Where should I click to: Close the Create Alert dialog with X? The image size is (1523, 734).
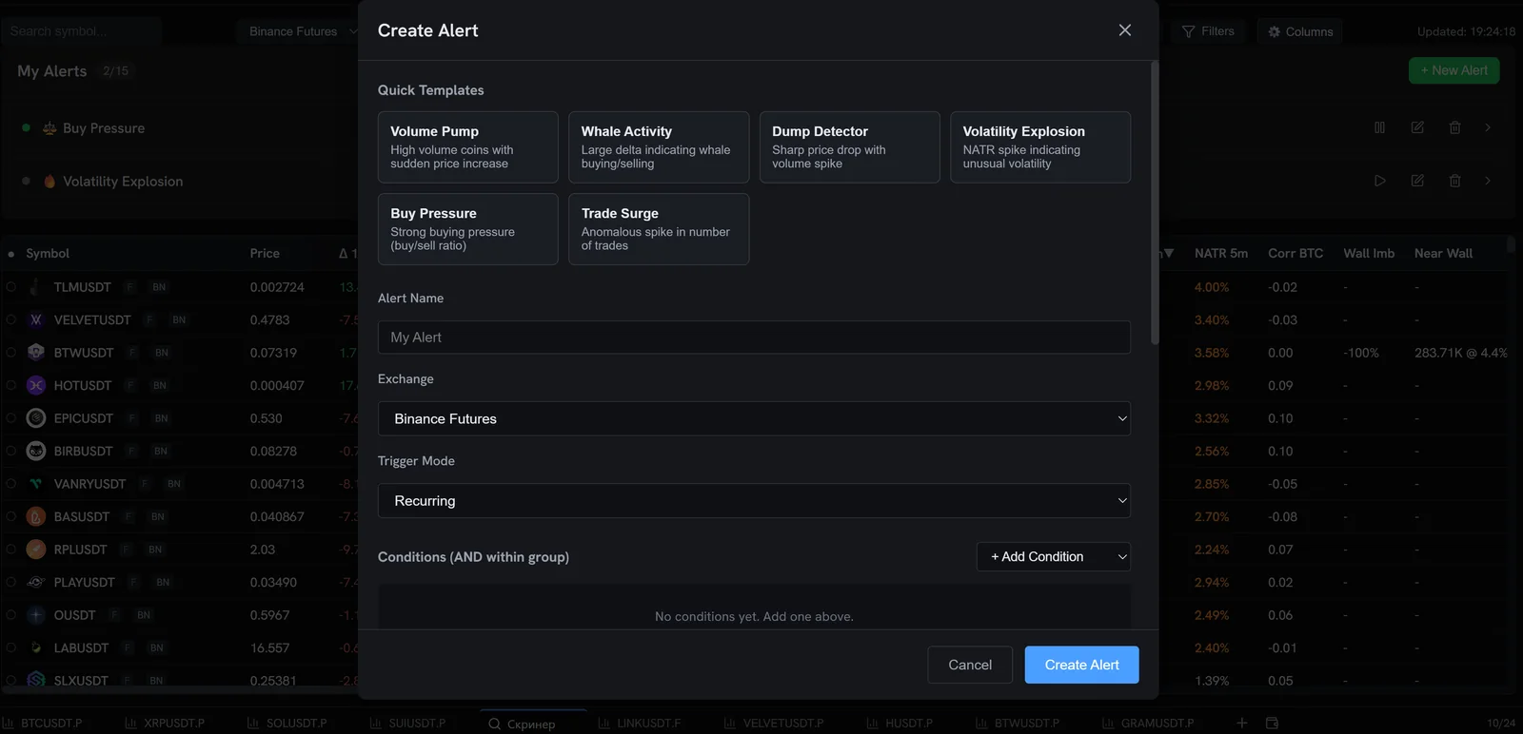1125,30
